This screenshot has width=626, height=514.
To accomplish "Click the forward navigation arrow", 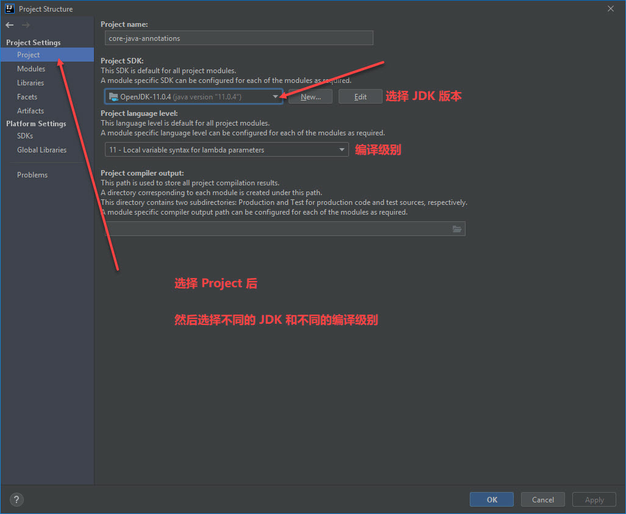I will click(24, 25).
